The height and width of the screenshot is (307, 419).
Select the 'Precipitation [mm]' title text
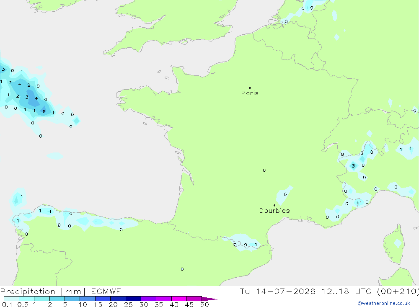pos(43,291)
